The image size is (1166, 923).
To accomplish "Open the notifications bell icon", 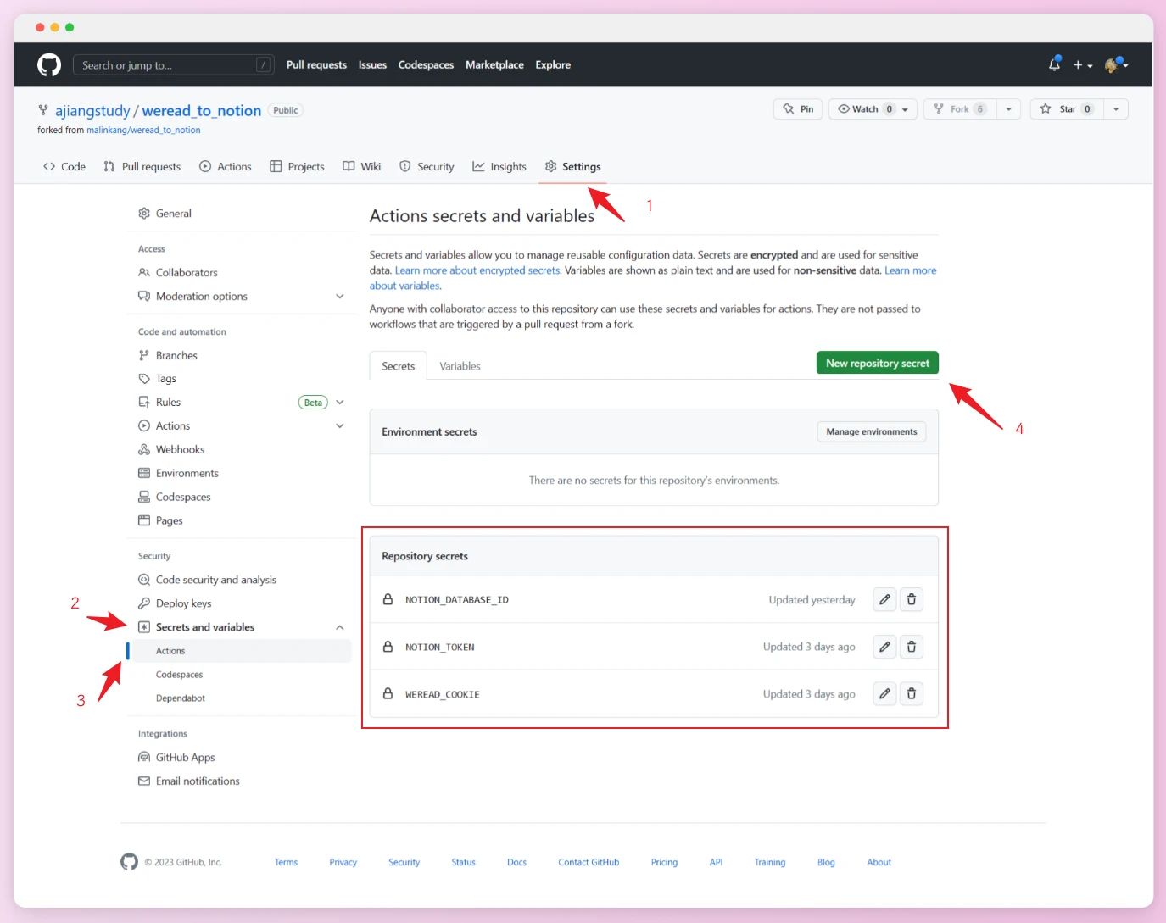I will tap(1054, 64).
